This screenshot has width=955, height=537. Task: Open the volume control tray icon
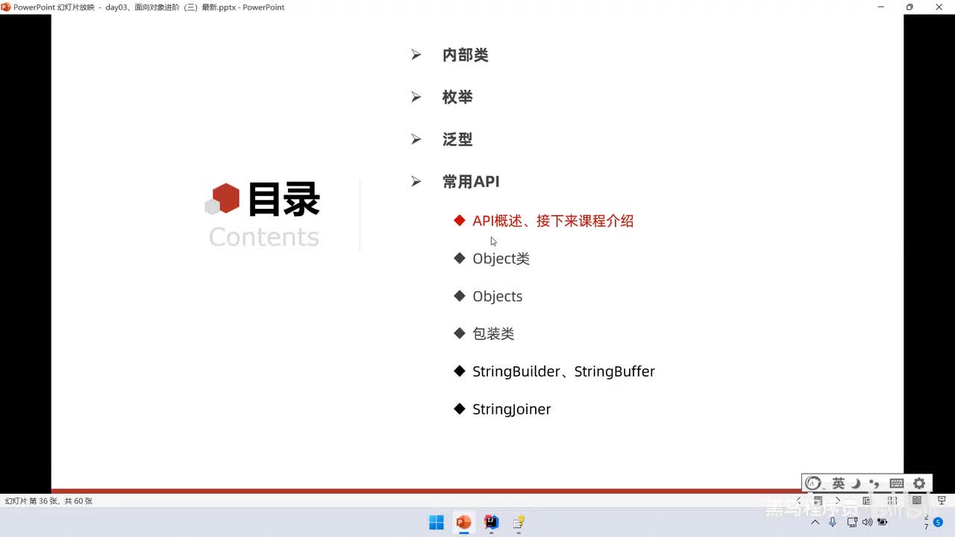coord(867,522)
